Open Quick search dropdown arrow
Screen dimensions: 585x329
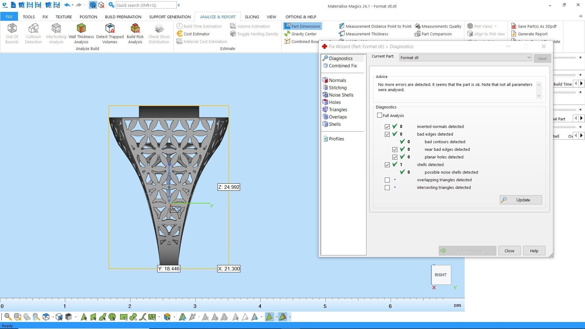tap(179, 5)
